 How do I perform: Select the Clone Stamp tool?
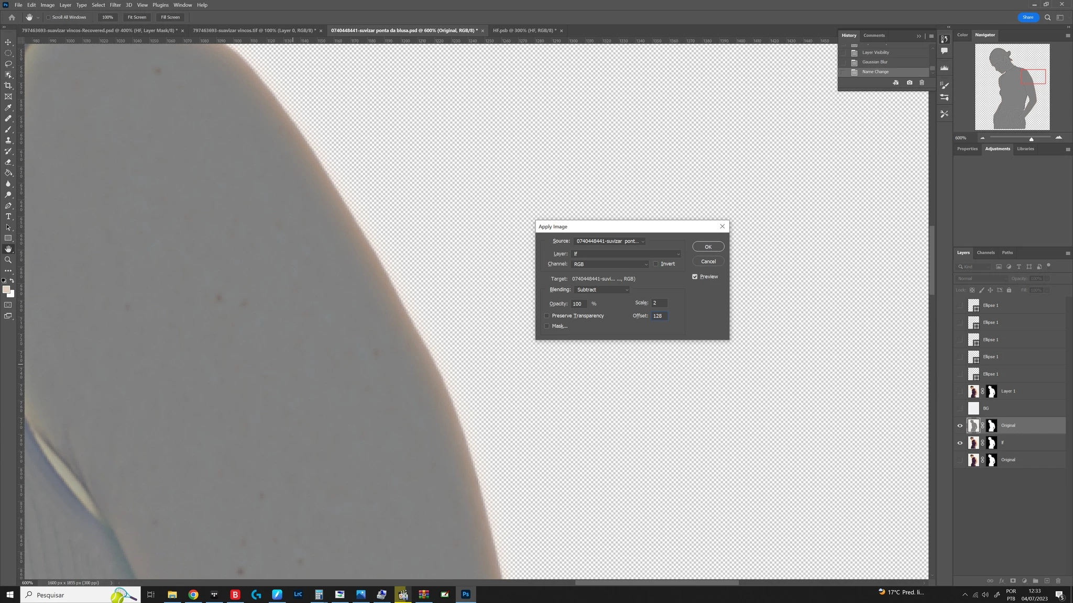coord(8,140)
